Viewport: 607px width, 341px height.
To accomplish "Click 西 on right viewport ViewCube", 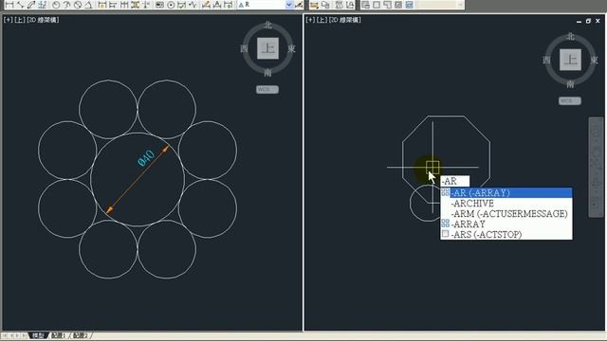I will click(x=546, y=60).
